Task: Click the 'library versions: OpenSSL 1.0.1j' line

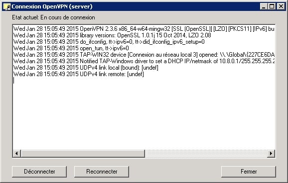Action: point(112,35)
